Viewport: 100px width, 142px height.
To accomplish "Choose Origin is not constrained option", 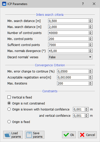I will click(x=9, y=103).
